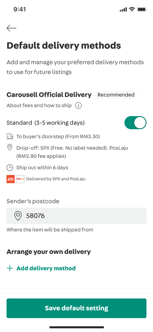Tap the back arrow icon
153x332 pixels.
click(11, 28)
